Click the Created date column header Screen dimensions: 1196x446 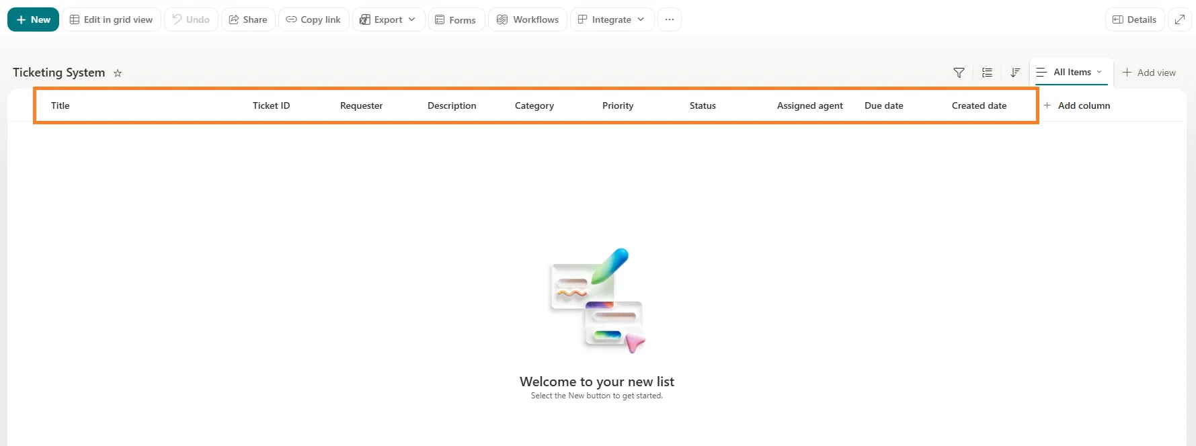[x=979, y=105]
